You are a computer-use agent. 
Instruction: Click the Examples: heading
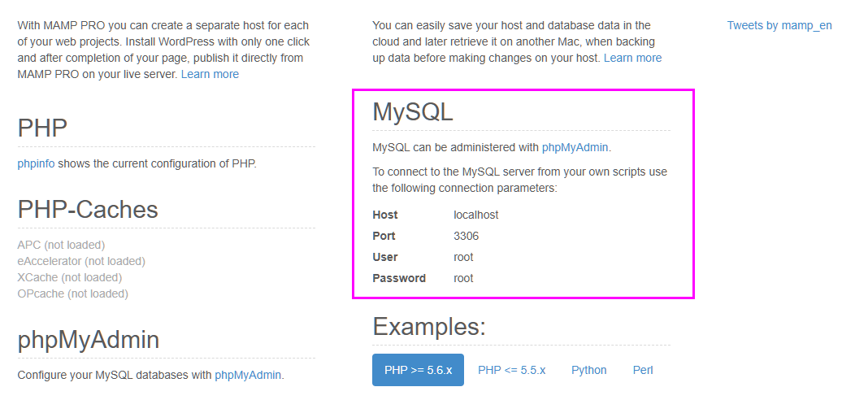428,327
